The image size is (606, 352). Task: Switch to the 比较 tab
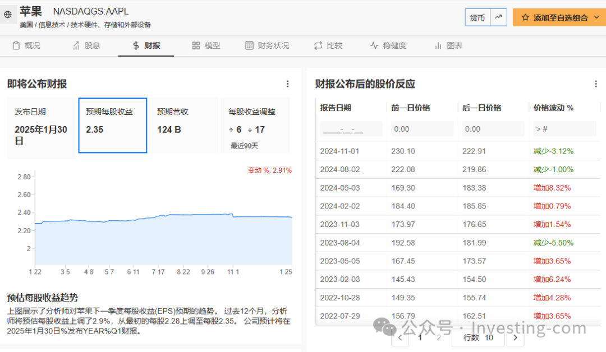pyautogui.click(x=328, y=45)
